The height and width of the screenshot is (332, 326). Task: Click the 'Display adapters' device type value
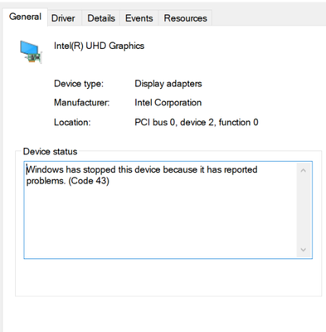[168, 84]
